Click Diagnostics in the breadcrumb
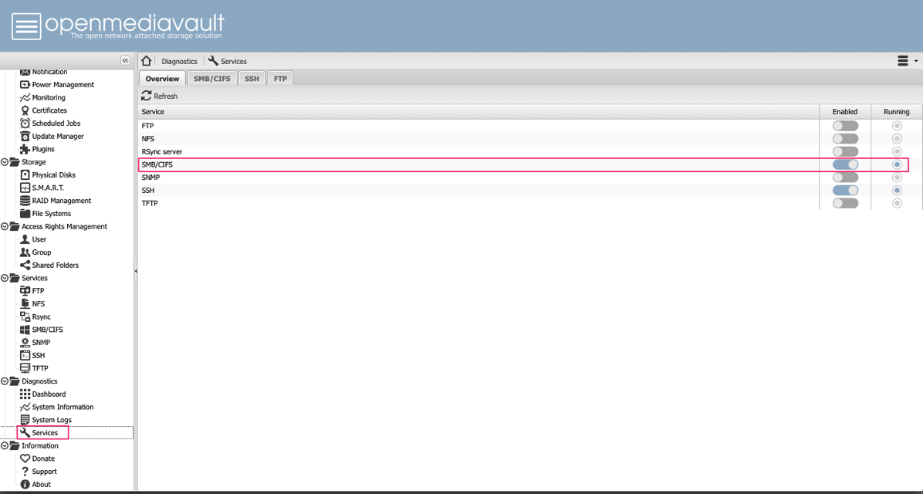 click(180, 61)
